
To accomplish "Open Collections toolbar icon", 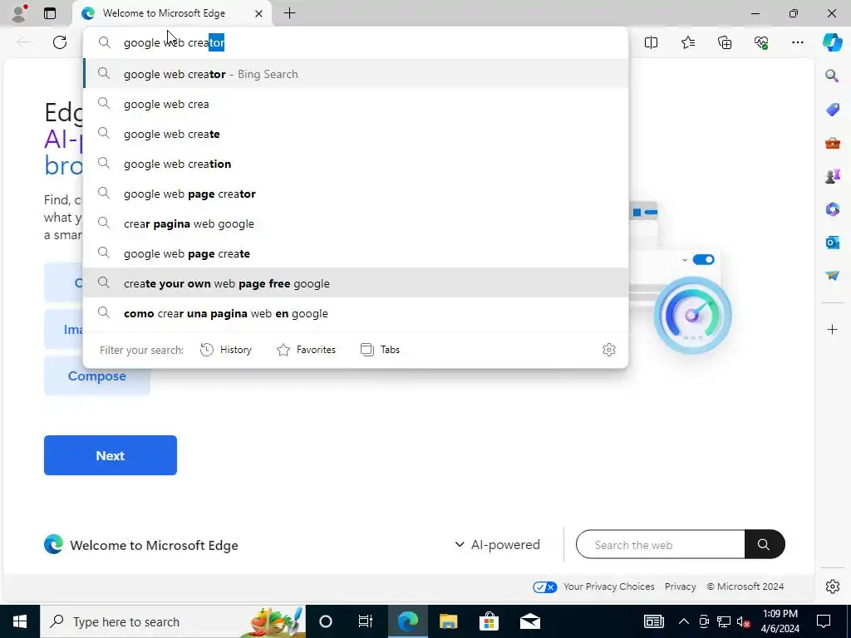I will point(725,42).
